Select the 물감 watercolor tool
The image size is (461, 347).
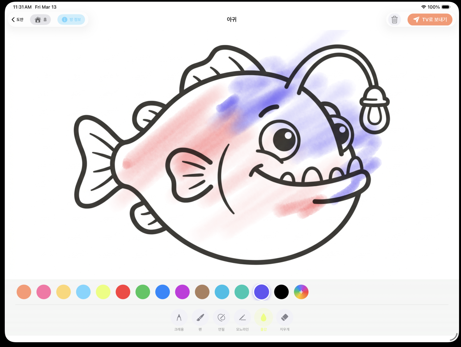[263, 318]
